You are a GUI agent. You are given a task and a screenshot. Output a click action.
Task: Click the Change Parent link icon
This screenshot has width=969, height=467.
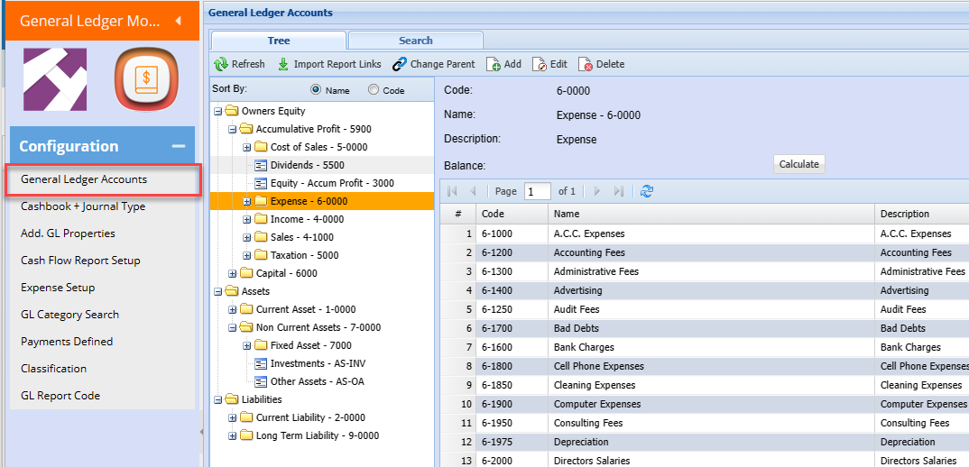[399, 64]
